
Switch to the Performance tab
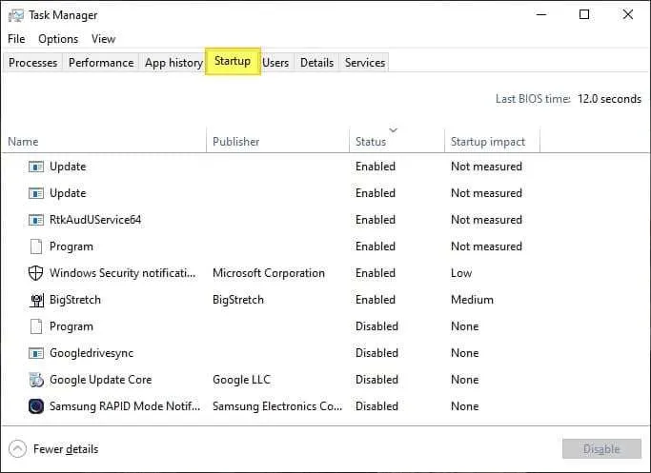coord(101,63)
